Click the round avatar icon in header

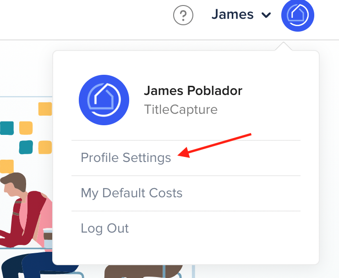pyautogui.click(x=297, y=15)
